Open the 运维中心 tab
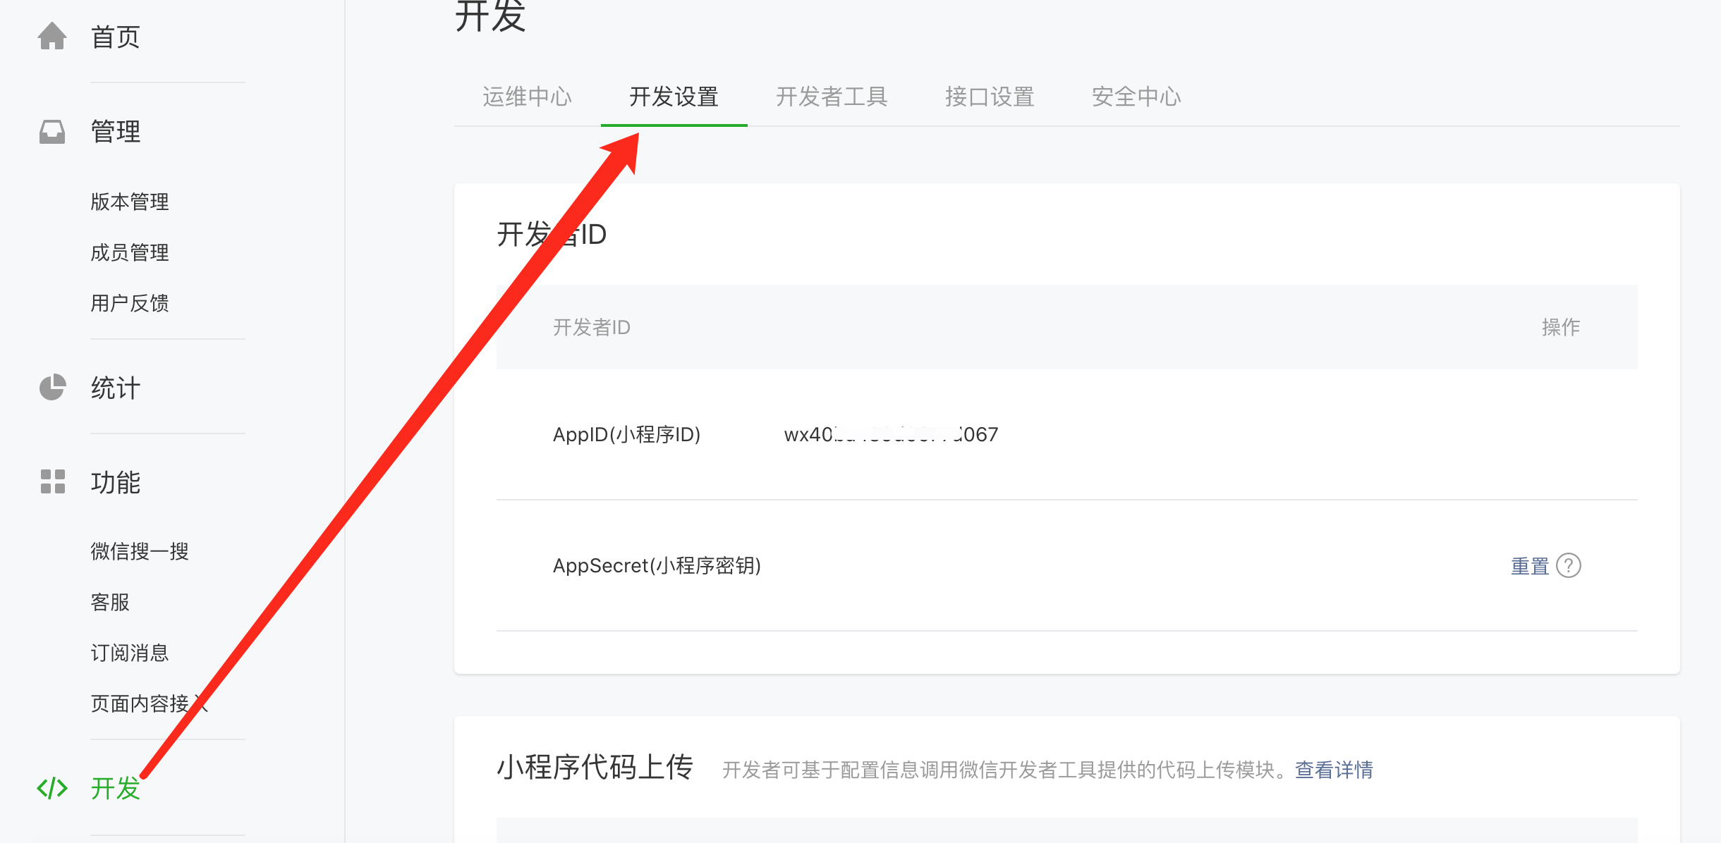Image resolution: width=1721 pixels, height=843 pixels. point(527,97)
